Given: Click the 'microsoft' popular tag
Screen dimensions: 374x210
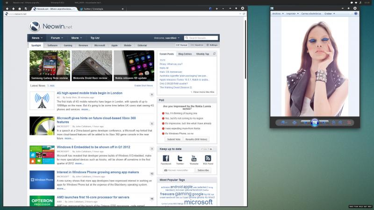Looking at the screenshot, I should 198,202.
